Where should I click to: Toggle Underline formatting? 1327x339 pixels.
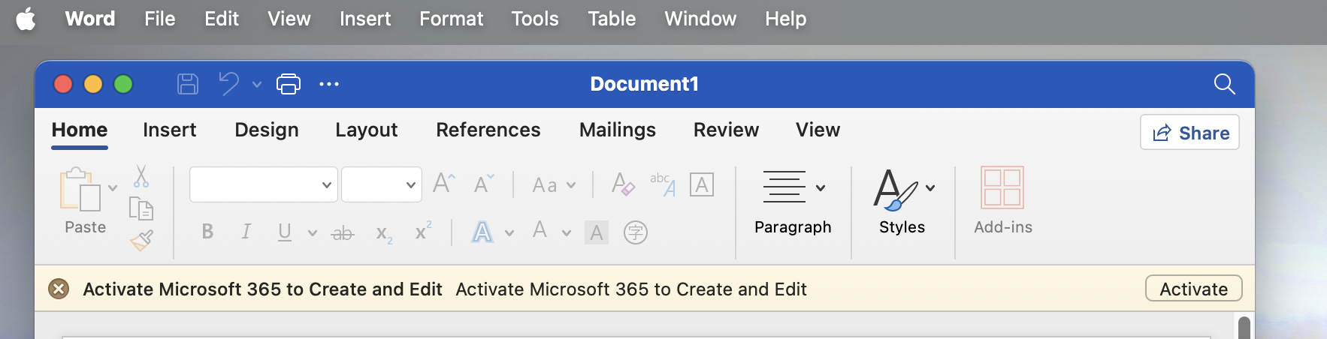(x=285, y=232)
